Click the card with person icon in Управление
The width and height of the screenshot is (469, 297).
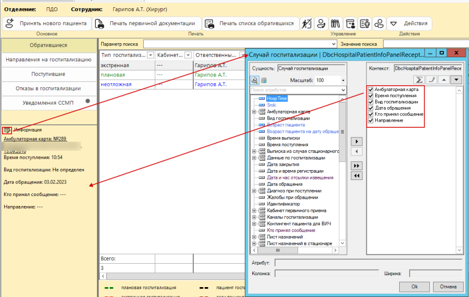(x=350, y=23)
